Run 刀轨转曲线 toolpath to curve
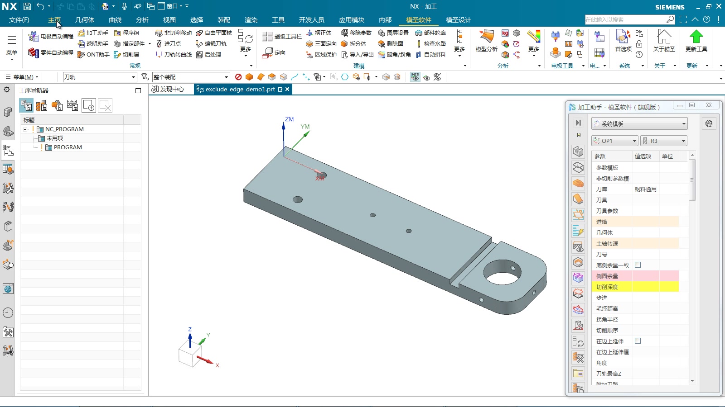Screen dimensions: 725x407 174,55
